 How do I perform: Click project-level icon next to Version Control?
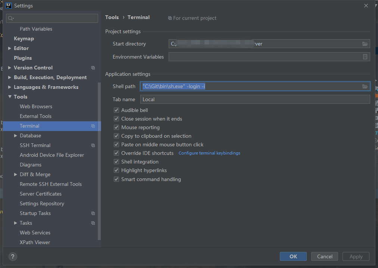coord(93,68)
